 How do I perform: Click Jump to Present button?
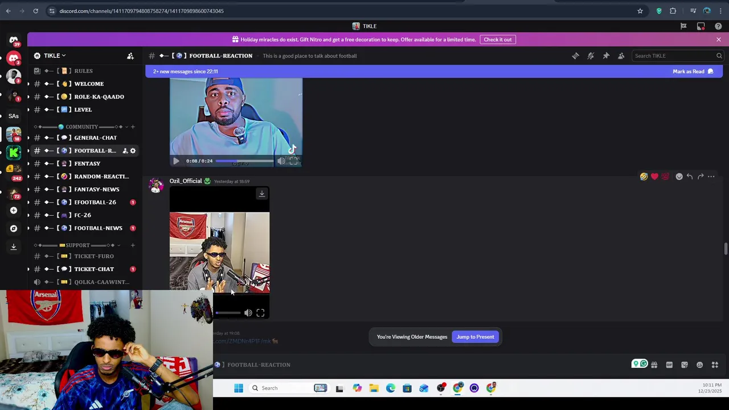[x=475, y=337]
